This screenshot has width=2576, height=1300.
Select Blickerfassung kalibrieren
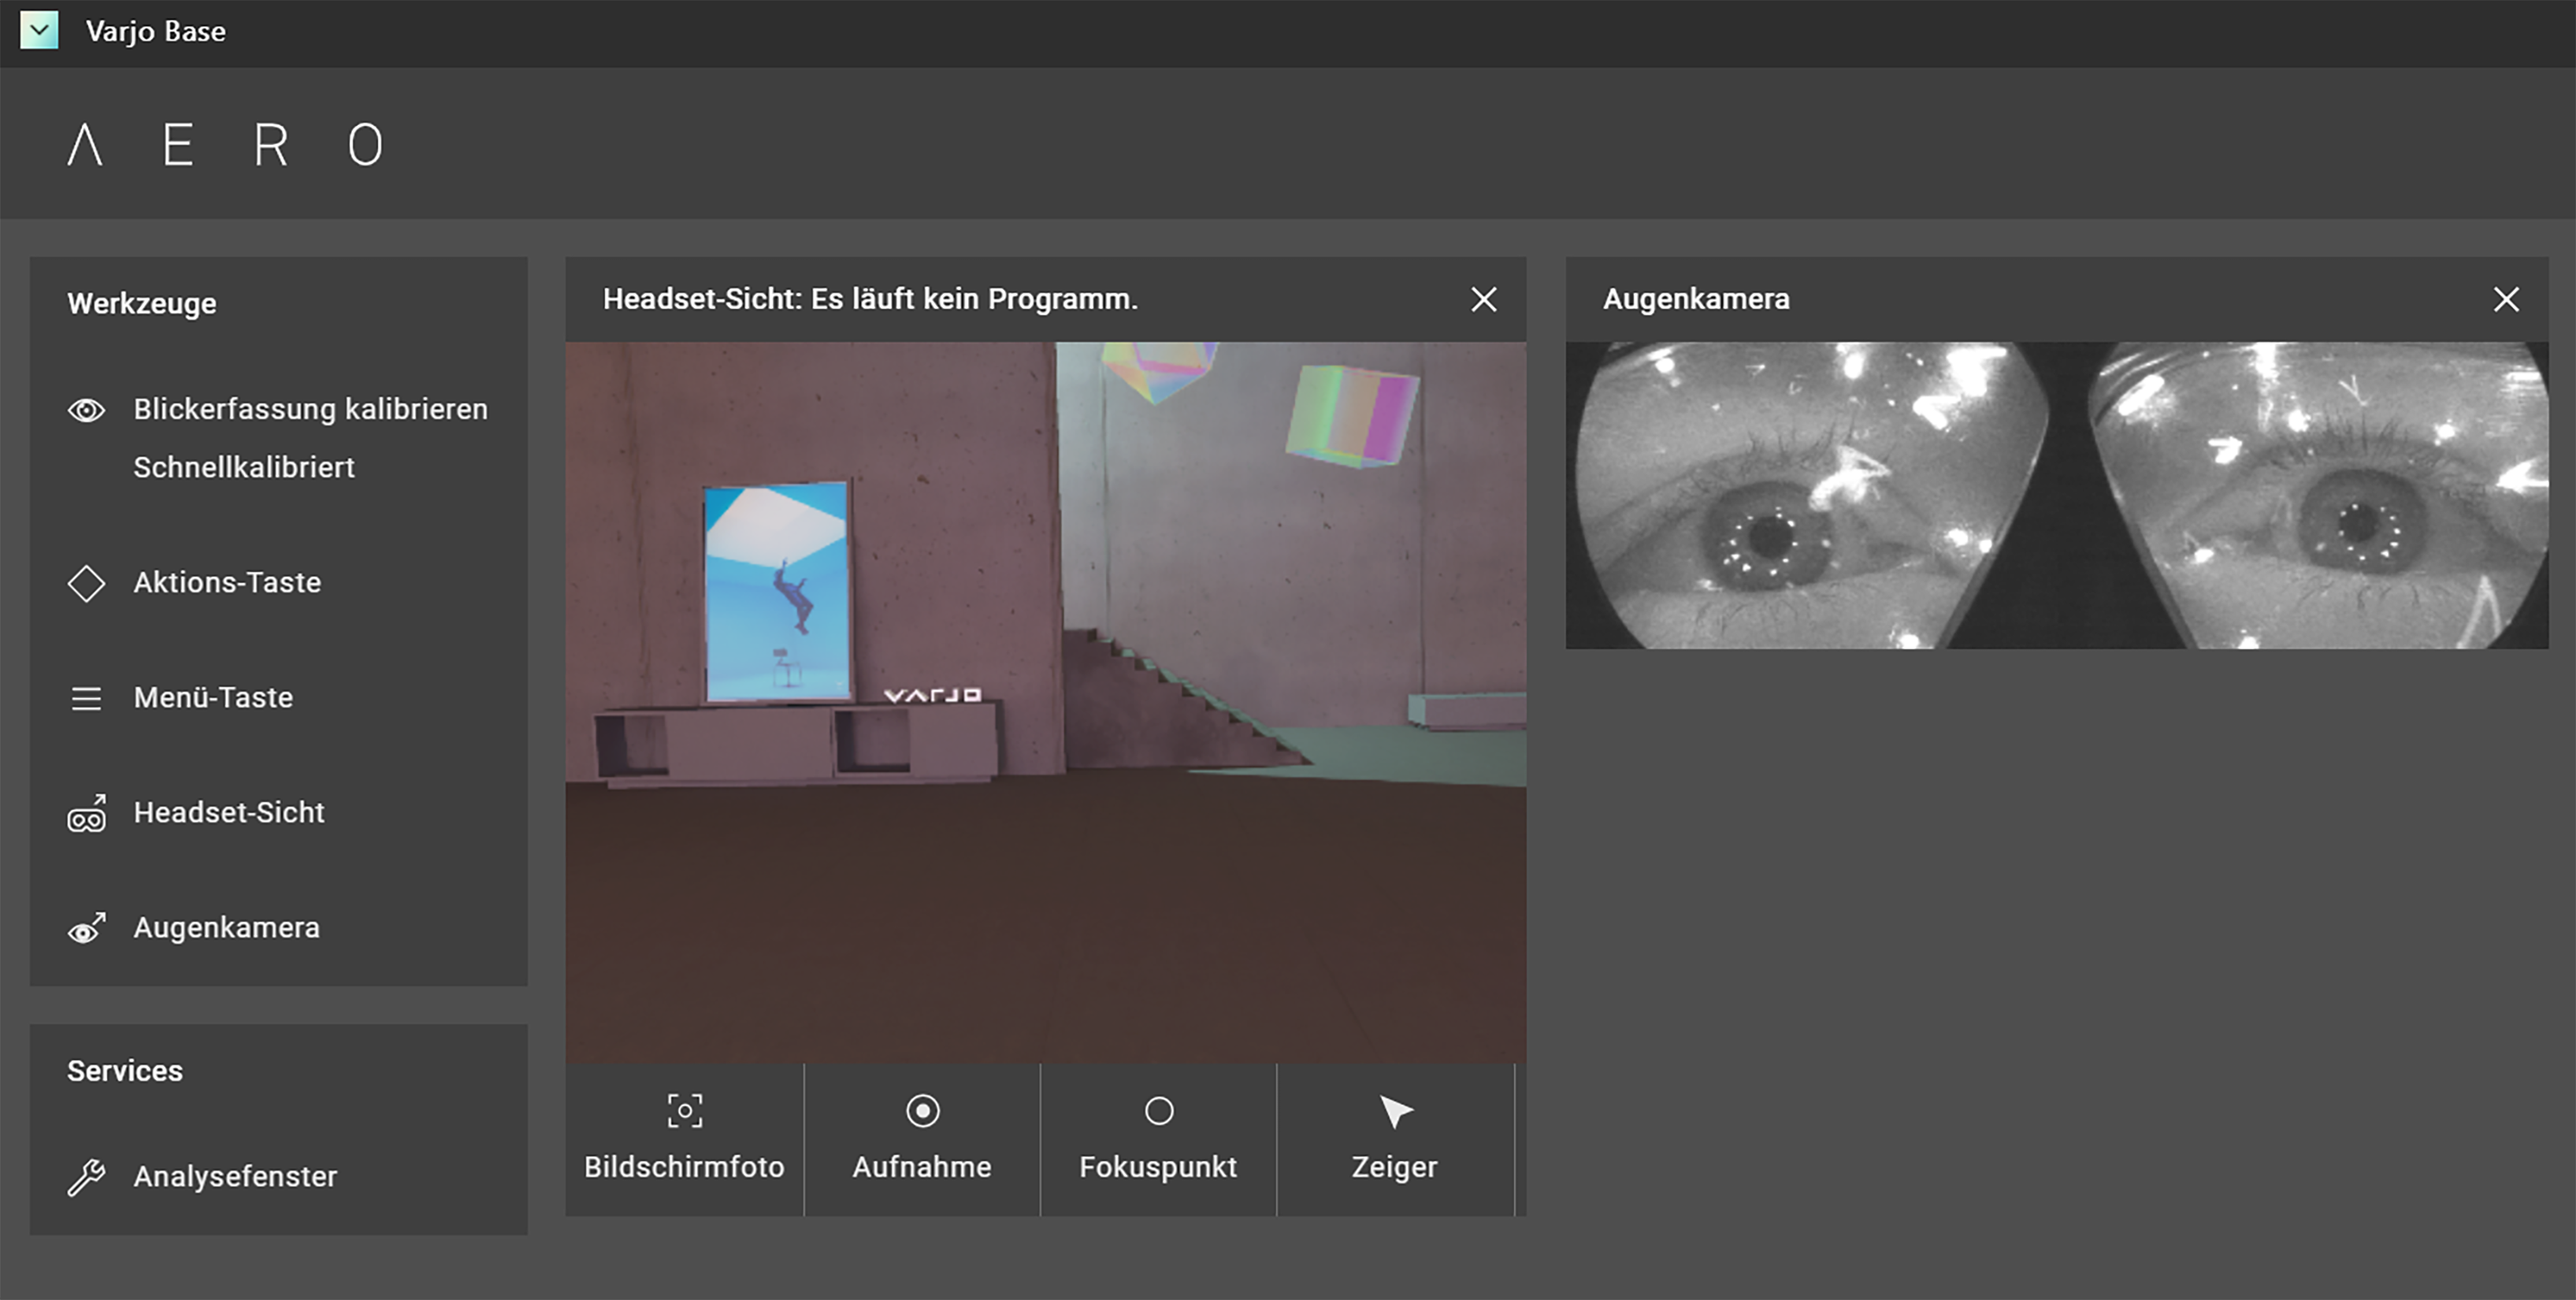click(x=310, y=409)
